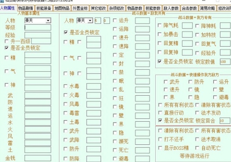Viewport: 231px width, 162px height.
Task: Check the 风毒 checkbox
Action: click(65, 104)
